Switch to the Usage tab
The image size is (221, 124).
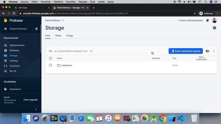click(x=70, y=35)
